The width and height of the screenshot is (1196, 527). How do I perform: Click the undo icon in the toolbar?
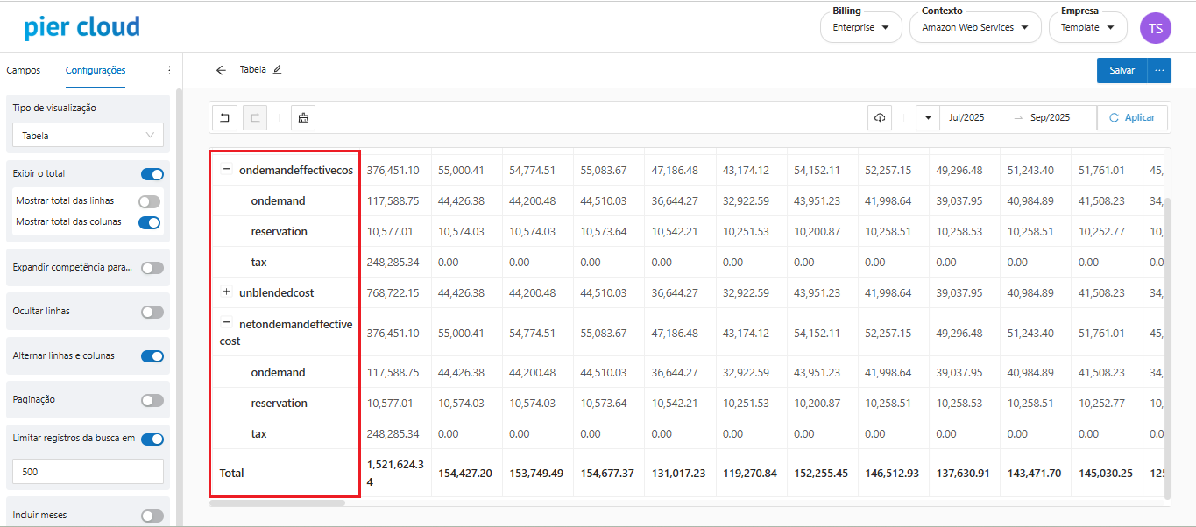224,118
